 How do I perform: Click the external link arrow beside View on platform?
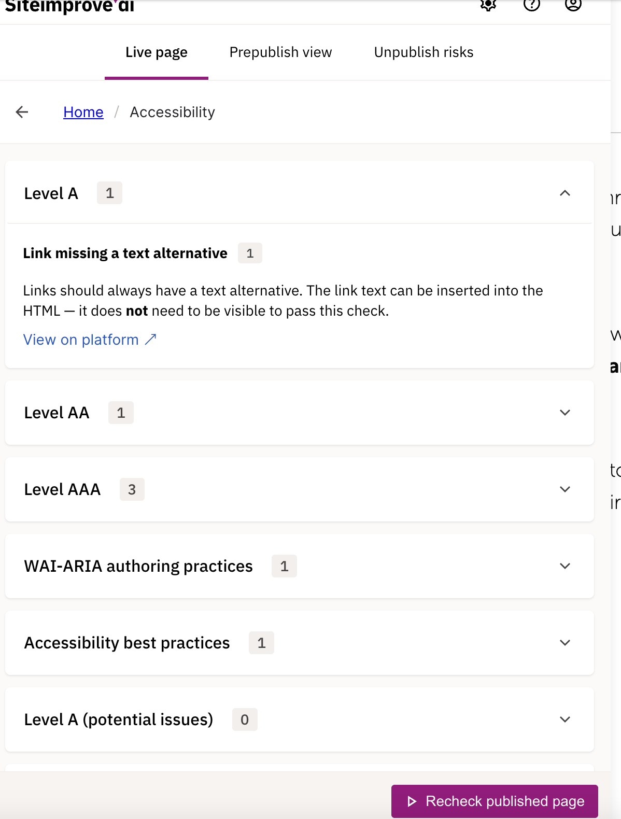coord(150,340)
